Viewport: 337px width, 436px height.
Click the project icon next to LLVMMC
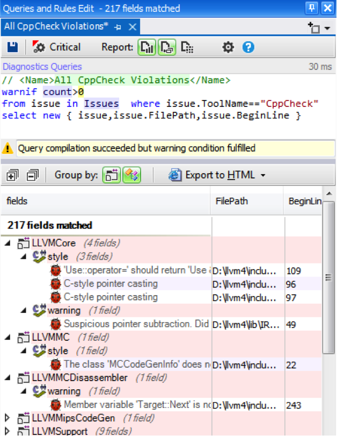pos(23,337)
